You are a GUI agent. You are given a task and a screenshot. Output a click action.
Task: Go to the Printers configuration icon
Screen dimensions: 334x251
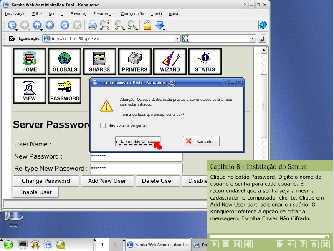pos(134,61)
